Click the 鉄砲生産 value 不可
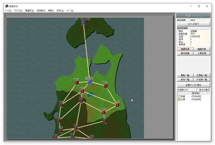Screen dimensions: 215x145 (192, 34)
